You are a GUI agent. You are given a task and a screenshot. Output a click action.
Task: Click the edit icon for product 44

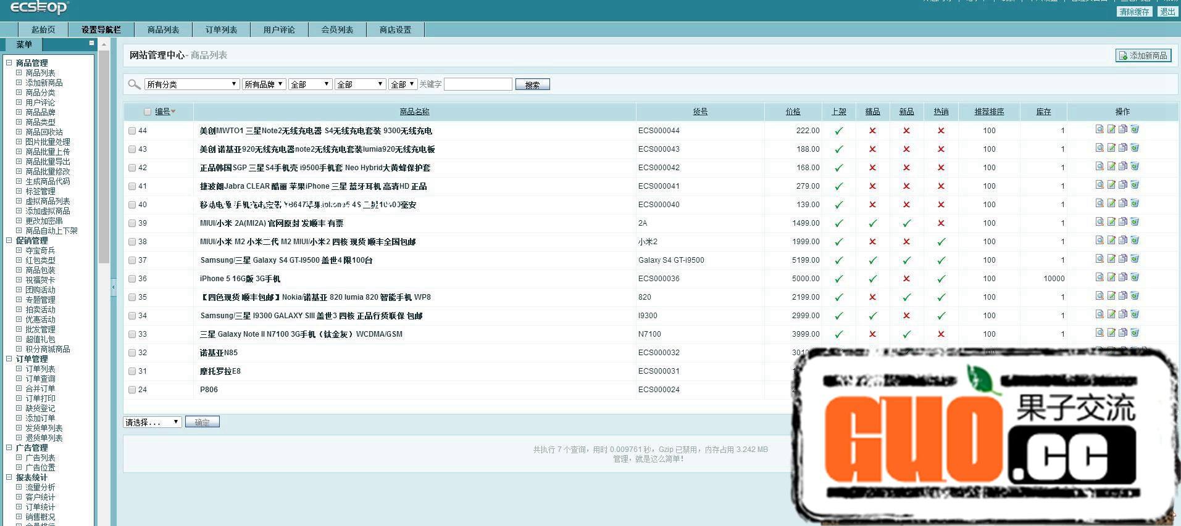pyautogui.click(x=1111, y=129)
